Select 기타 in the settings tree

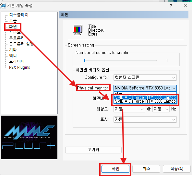13,50
